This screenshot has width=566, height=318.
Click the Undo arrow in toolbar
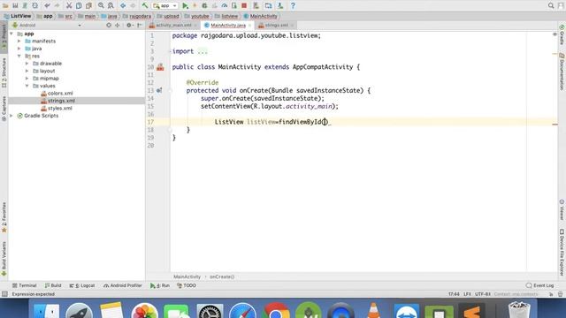click(47, 6)
